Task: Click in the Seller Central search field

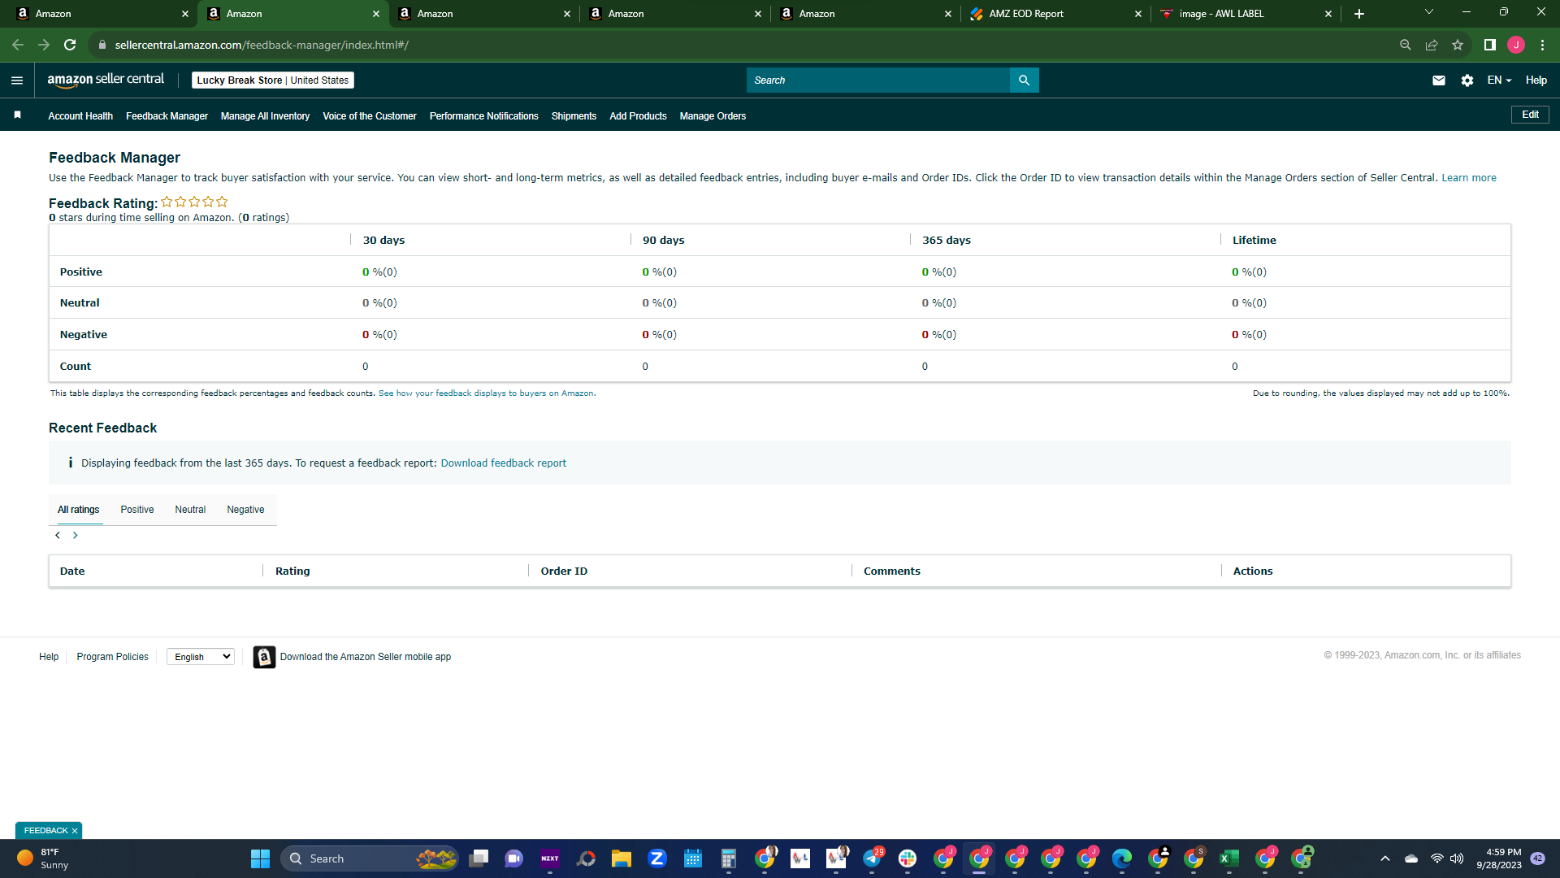Action: (x=878, y=80)
